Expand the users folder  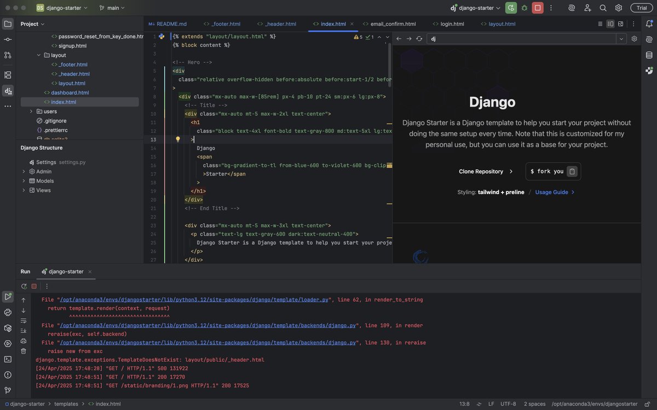[x=31, y=112]
